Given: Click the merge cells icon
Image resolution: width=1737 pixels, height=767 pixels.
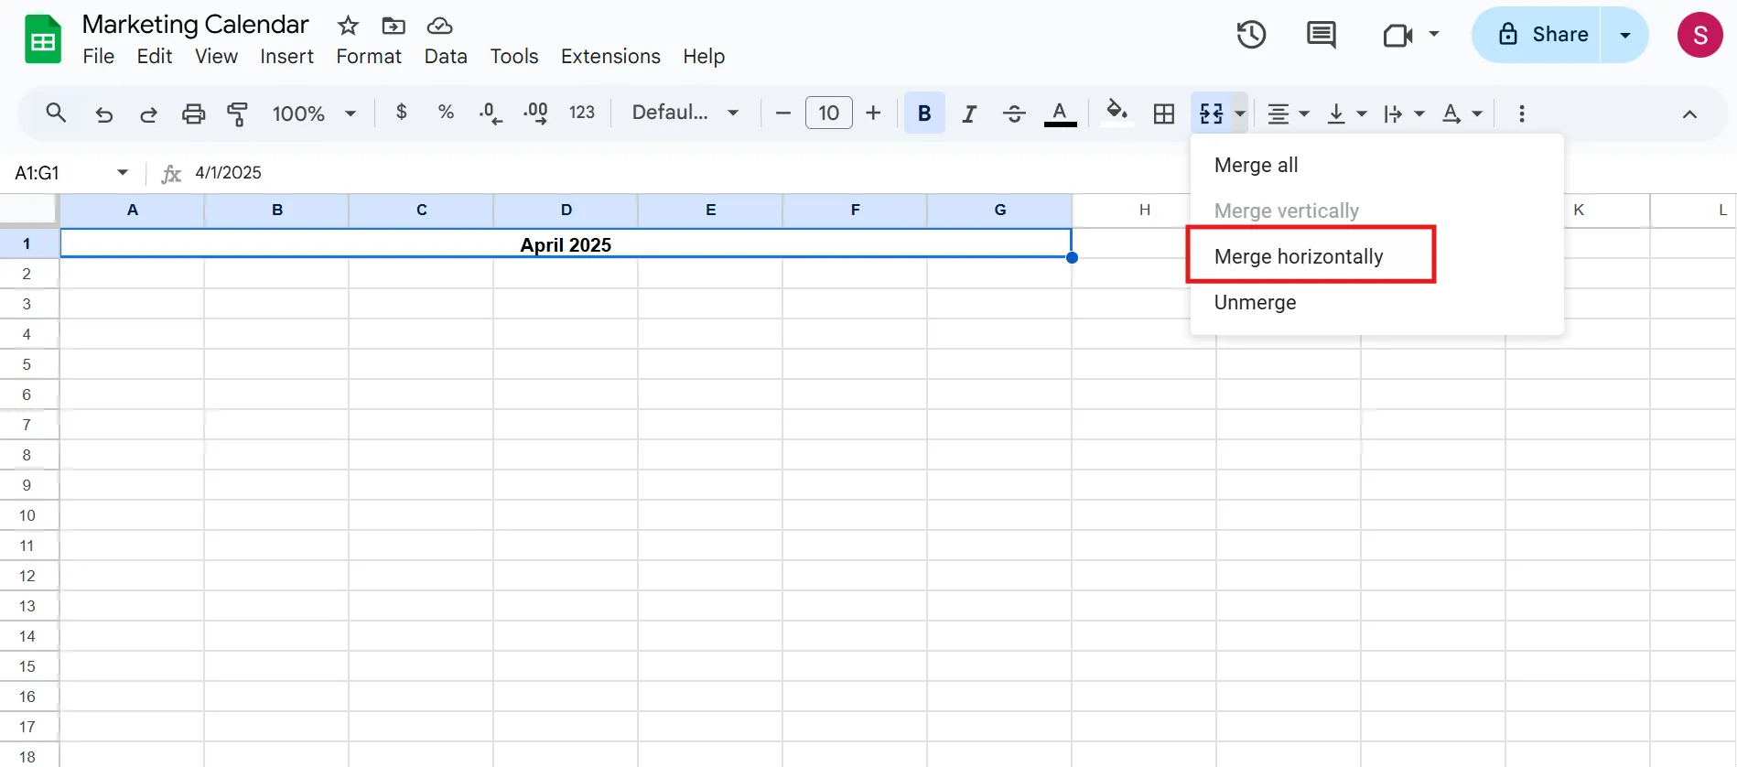Looking at the screenshot, I should click(x=1212, y=113).
